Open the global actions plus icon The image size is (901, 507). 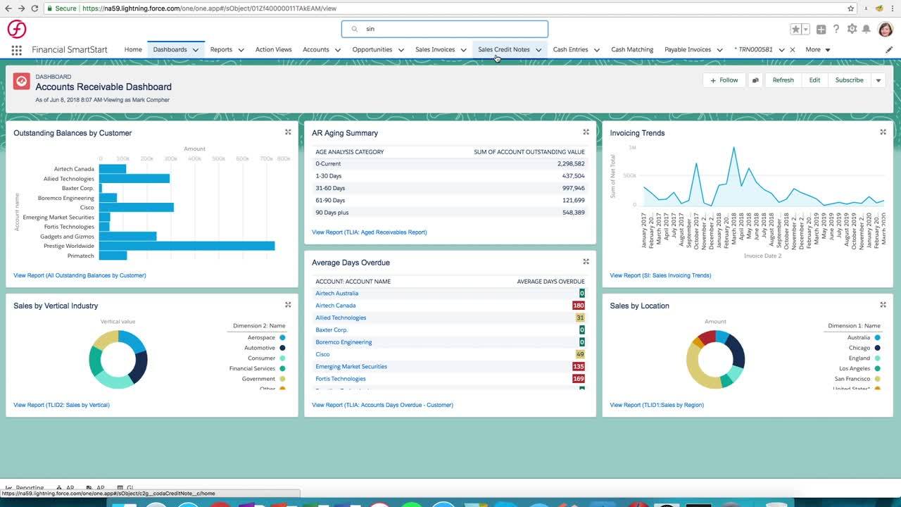[821, 29]
